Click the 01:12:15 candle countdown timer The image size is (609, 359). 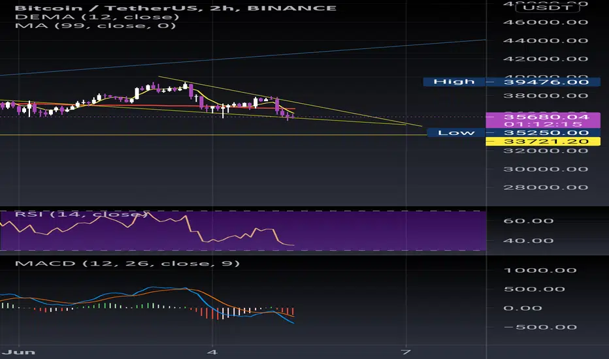coord(543,124)
